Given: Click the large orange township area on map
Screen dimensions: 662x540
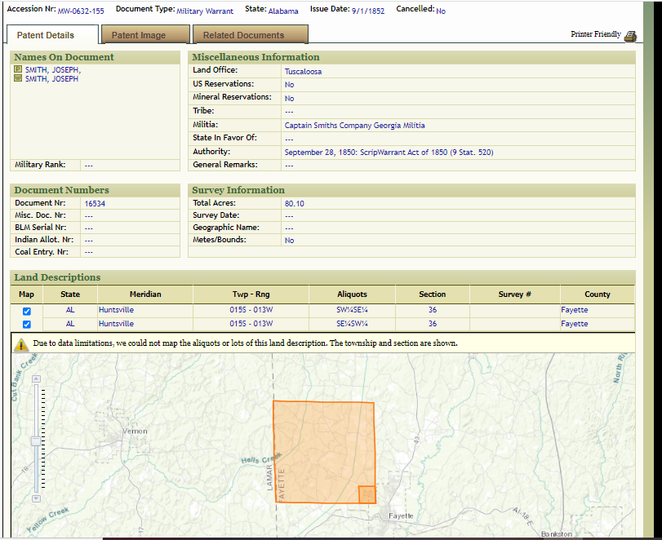Looking at the screenshot, I should pos(318,449).
